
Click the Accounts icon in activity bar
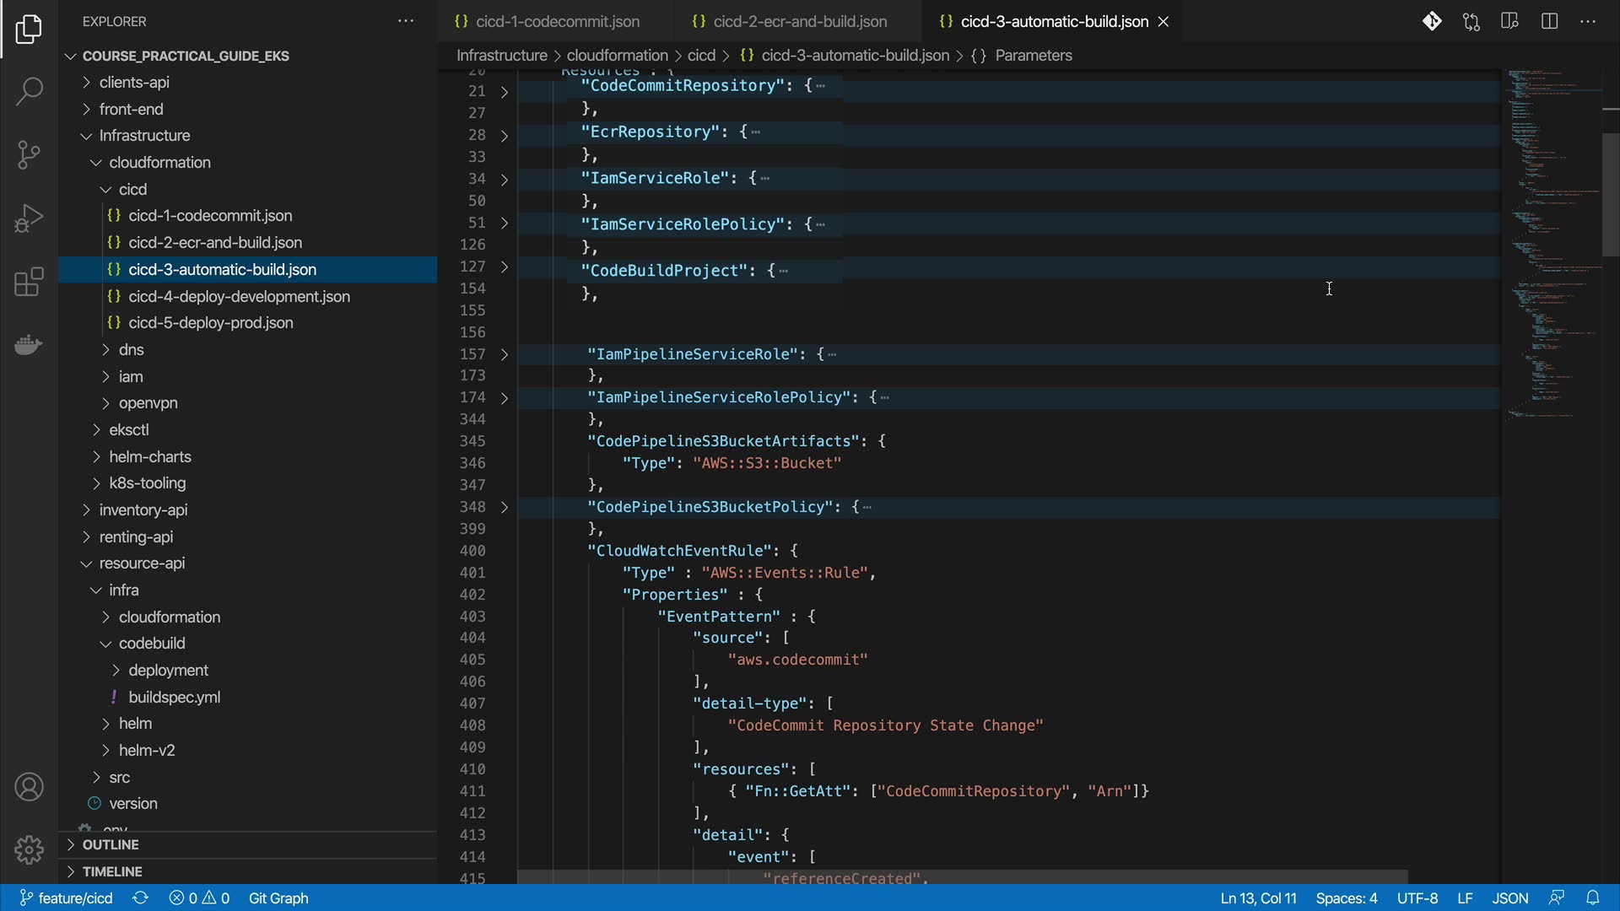click(29, 787)
